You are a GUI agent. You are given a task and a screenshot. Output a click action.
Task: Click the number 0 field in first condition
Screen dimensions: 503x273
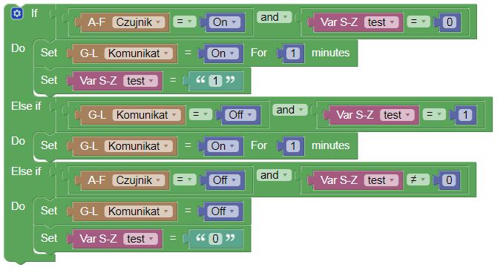click(450, 22)
